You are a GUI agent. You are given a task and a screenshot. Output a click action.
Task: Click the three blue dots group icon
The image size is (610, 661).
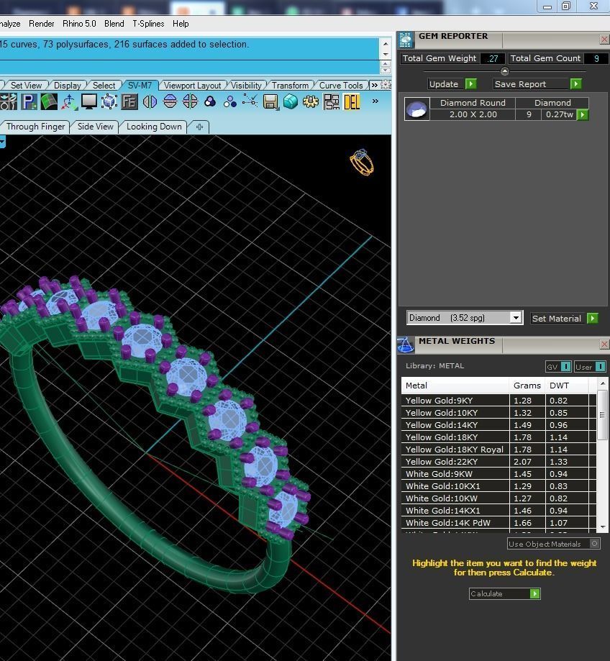[230, 102]
